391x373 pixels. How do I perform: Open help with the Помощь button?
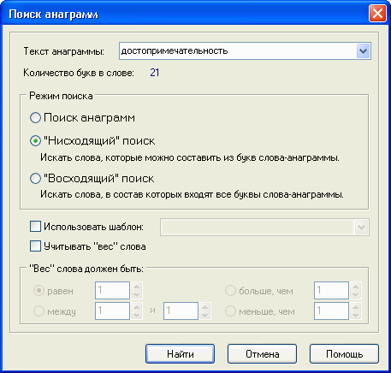[344, 354]
